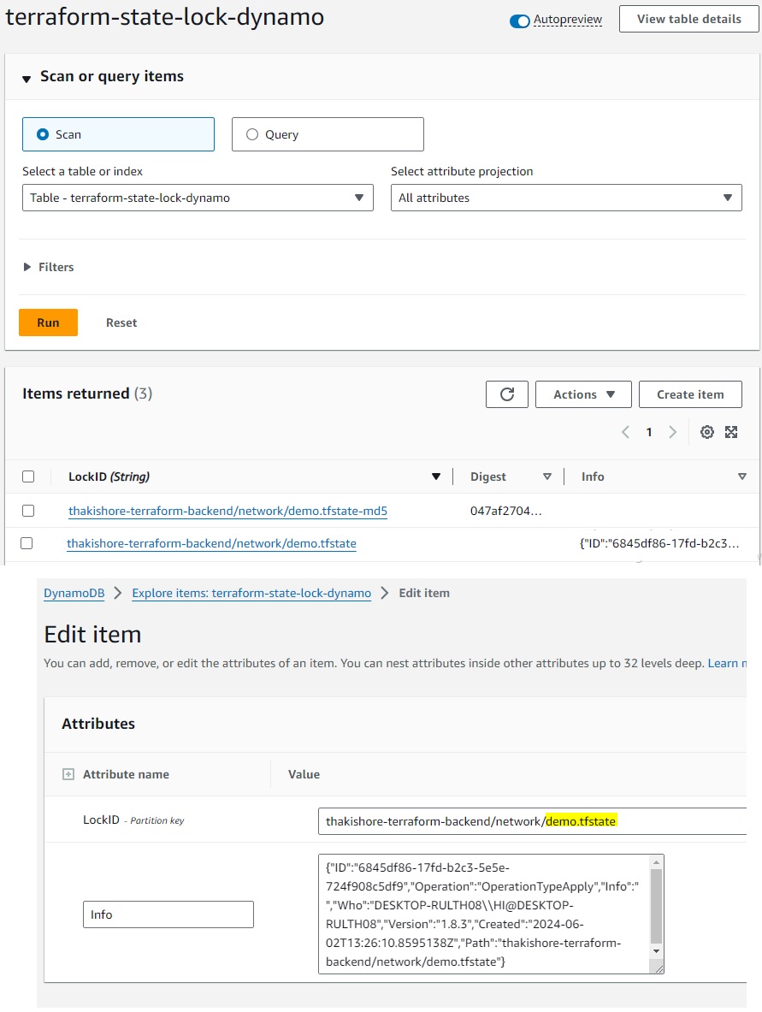Click the Info value textarea scrollbar
Screen dimensions: 762x1012
coord(656,907)
